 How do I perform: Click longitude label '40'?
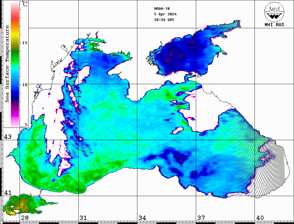(260, 218)
